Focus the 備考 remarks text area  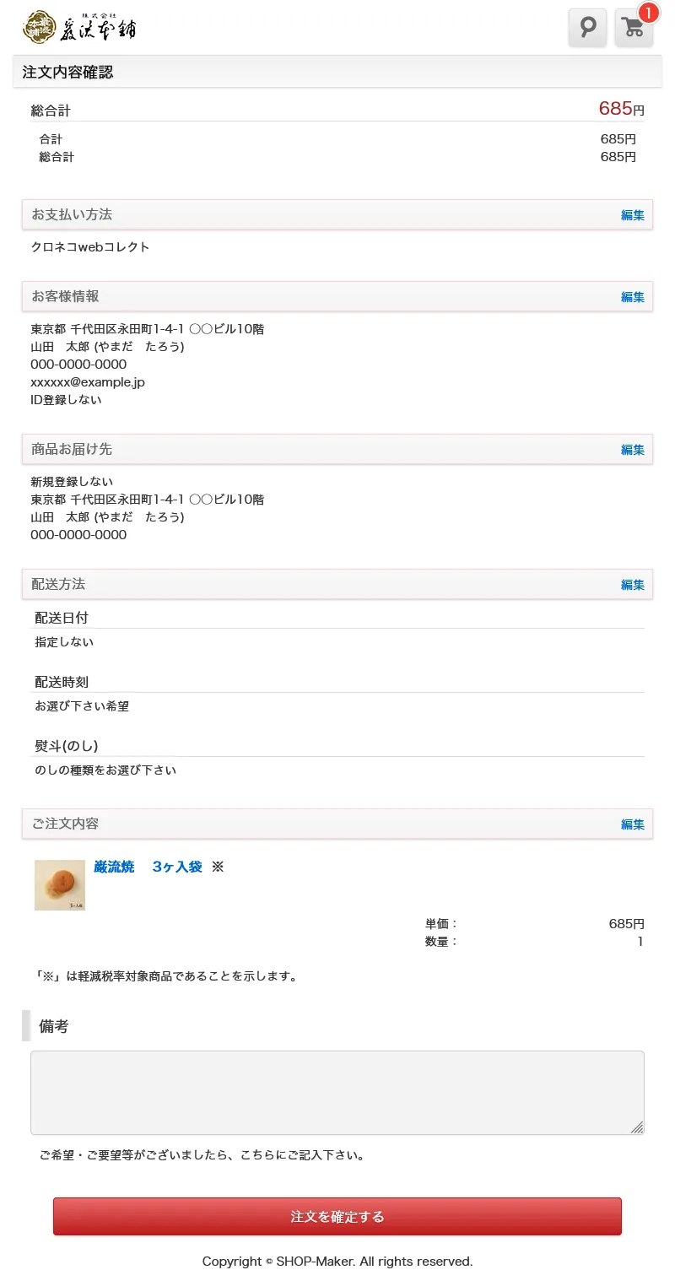point(337,1092)
